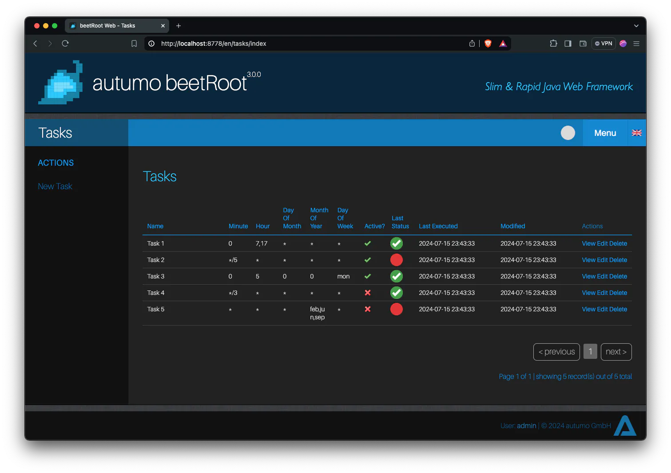Open the site information icon in address bar
The width and height of the screenshot is (671, 473).
click(x=151, y=44)
